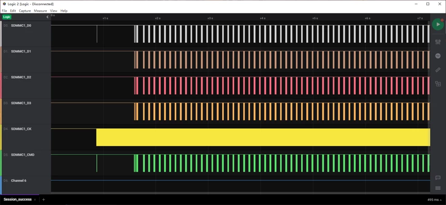Open the Device Settings sliders panel
Screen dimensions: 446x205
tap(438, 42)
